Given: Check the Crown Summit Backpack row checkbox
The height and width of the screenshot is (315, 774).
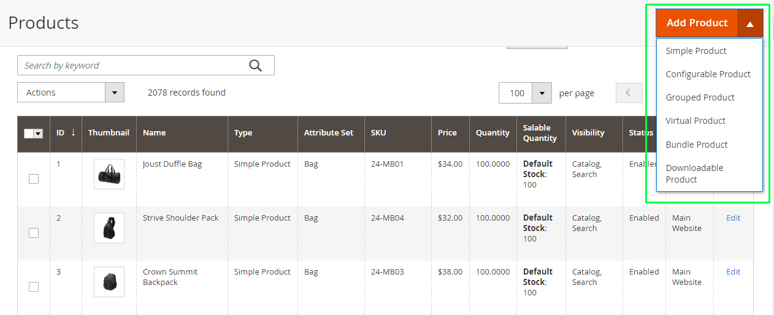Looking at the screenshot, I should 34,287.
